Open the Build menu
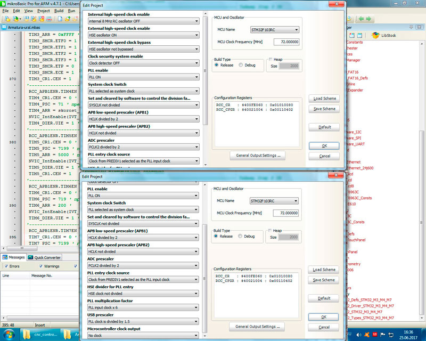Screen dimensions: 426x341 [59, 11]
